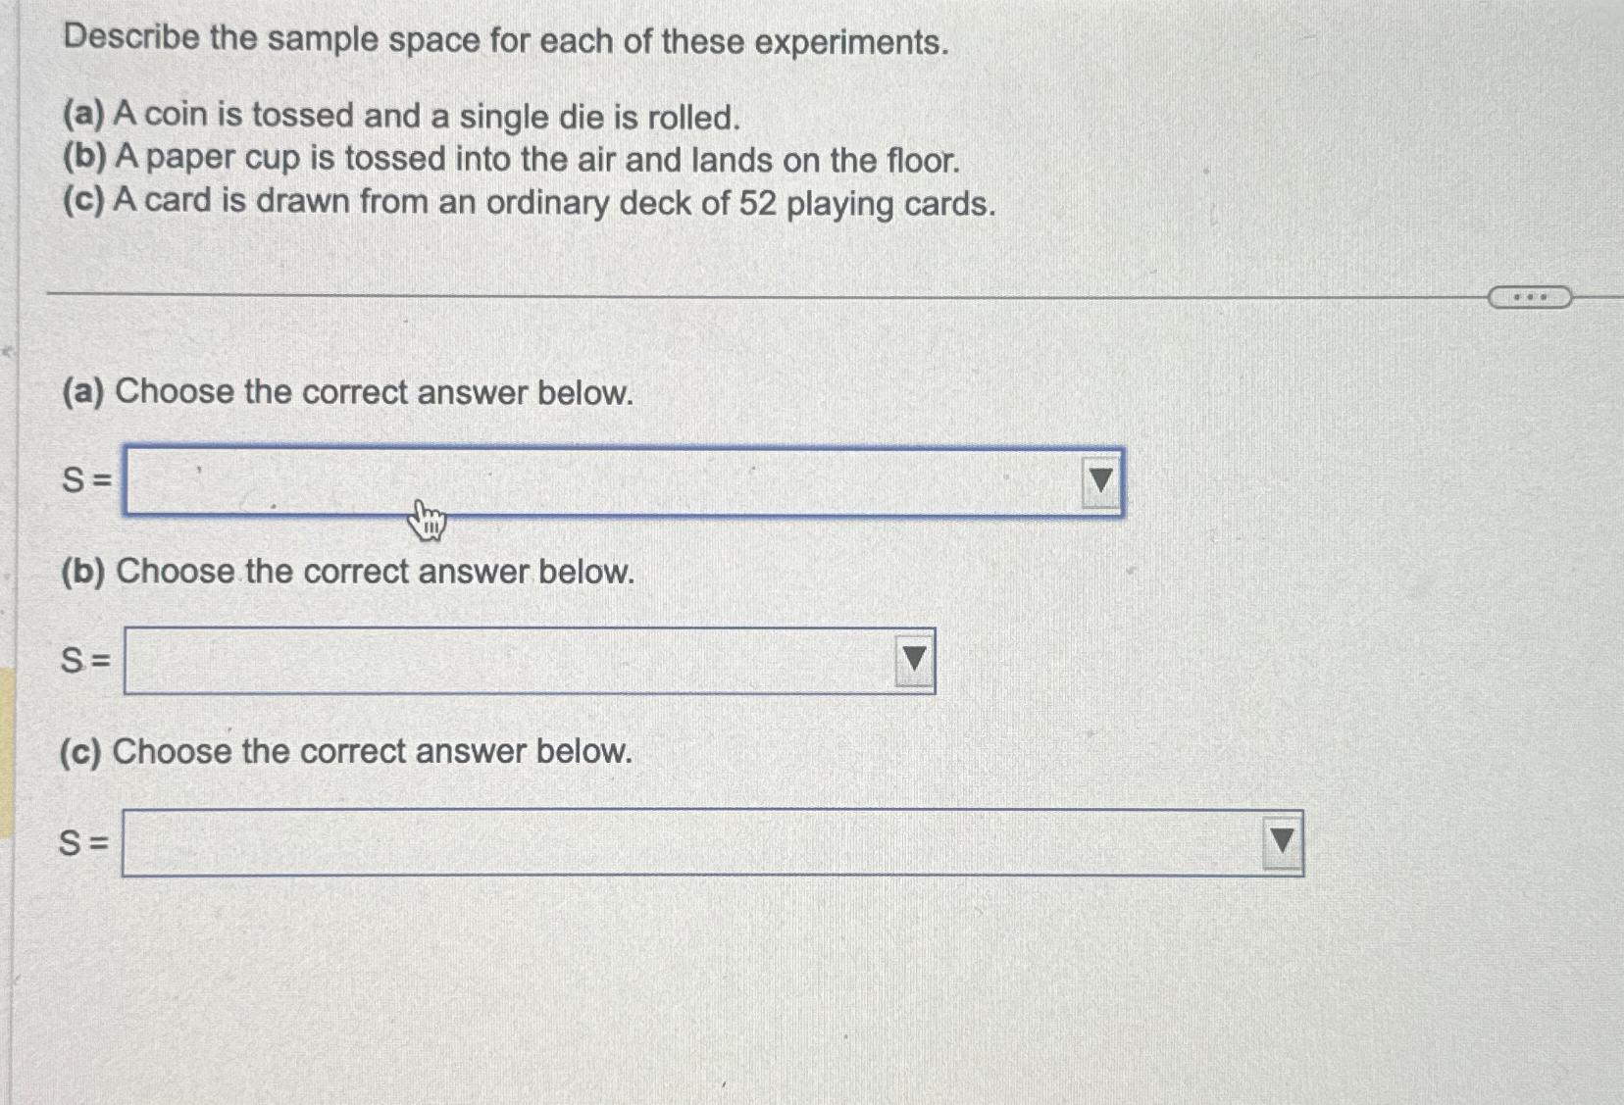Screen dimensions: 1624x1105
Task: Click the heading '(a) Choose the correct answer below'
Action: [x=348, y=393]
